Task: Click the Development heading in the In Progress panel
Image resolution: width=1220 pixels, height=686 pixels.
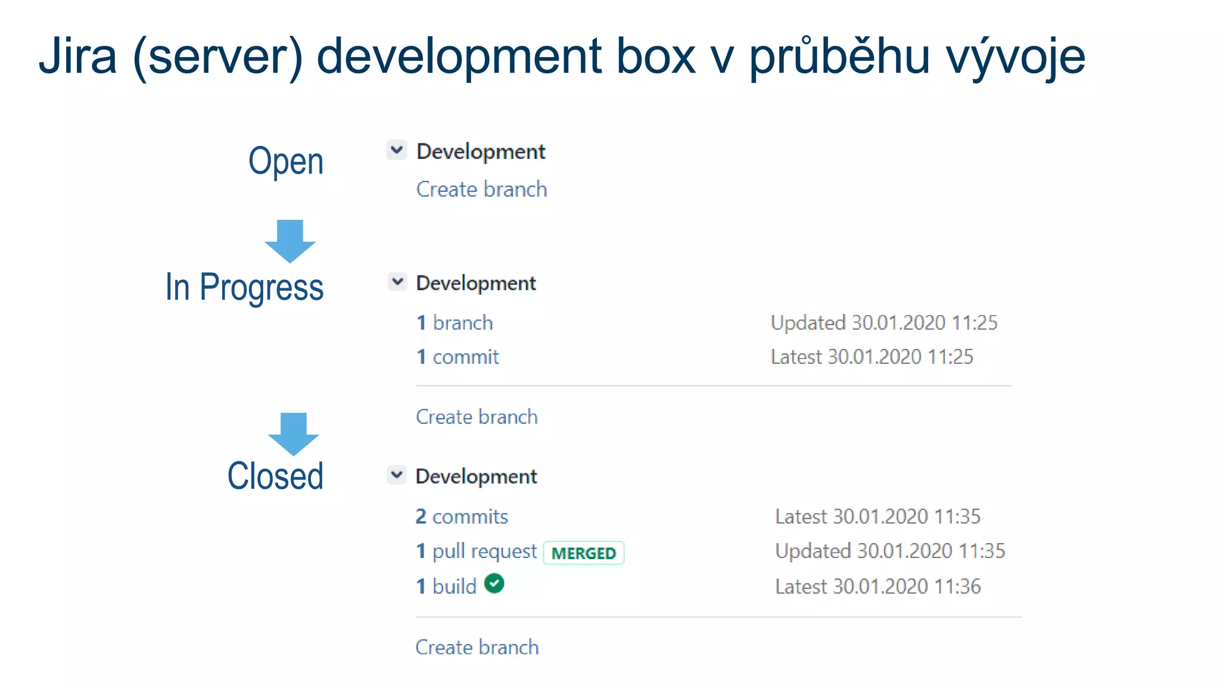Action: click(476, 283)
